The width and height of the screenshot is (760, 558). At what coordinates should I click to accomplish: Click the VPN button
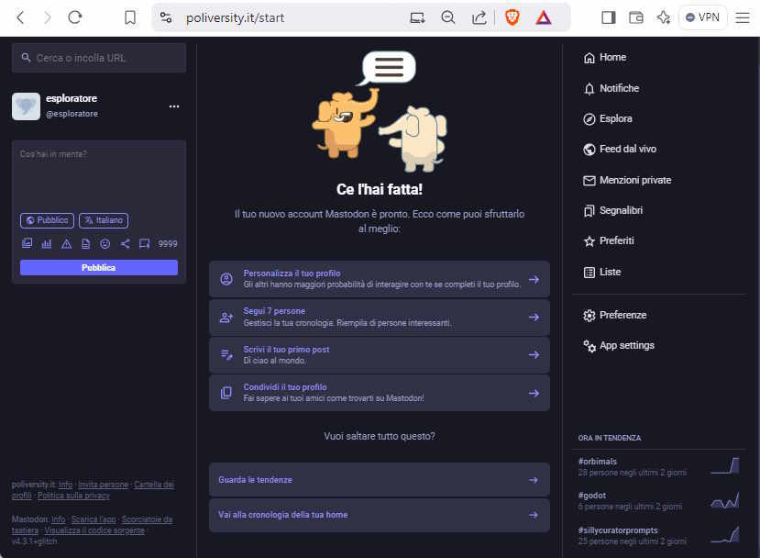702,18
